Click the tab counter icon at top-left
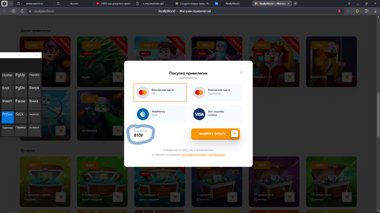This screenshot has height=213, width=380. [4, 4]
